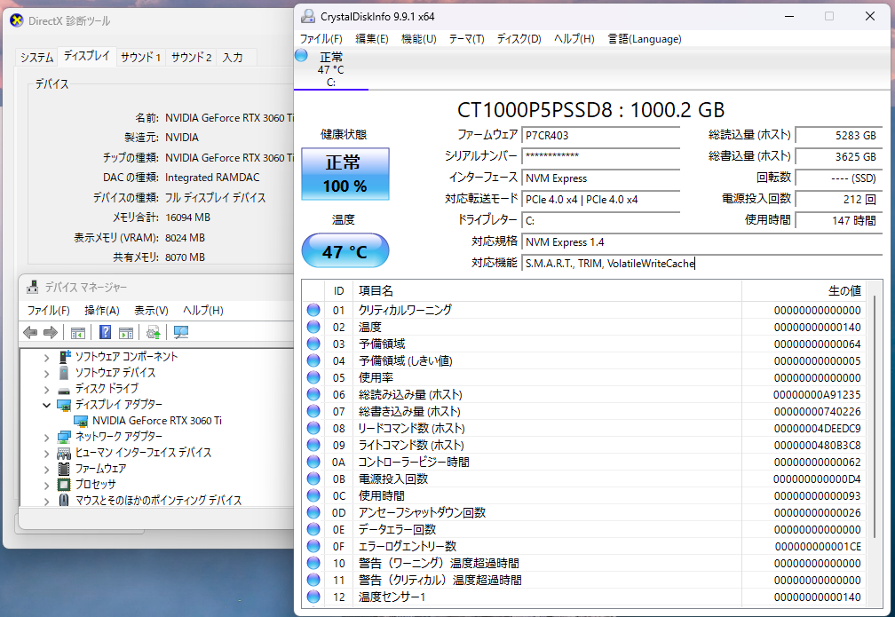The height and width of the screenshot is (617, 895).
Task: Click Back arrow in Device Manager toolbar
Action: point(30,332)
